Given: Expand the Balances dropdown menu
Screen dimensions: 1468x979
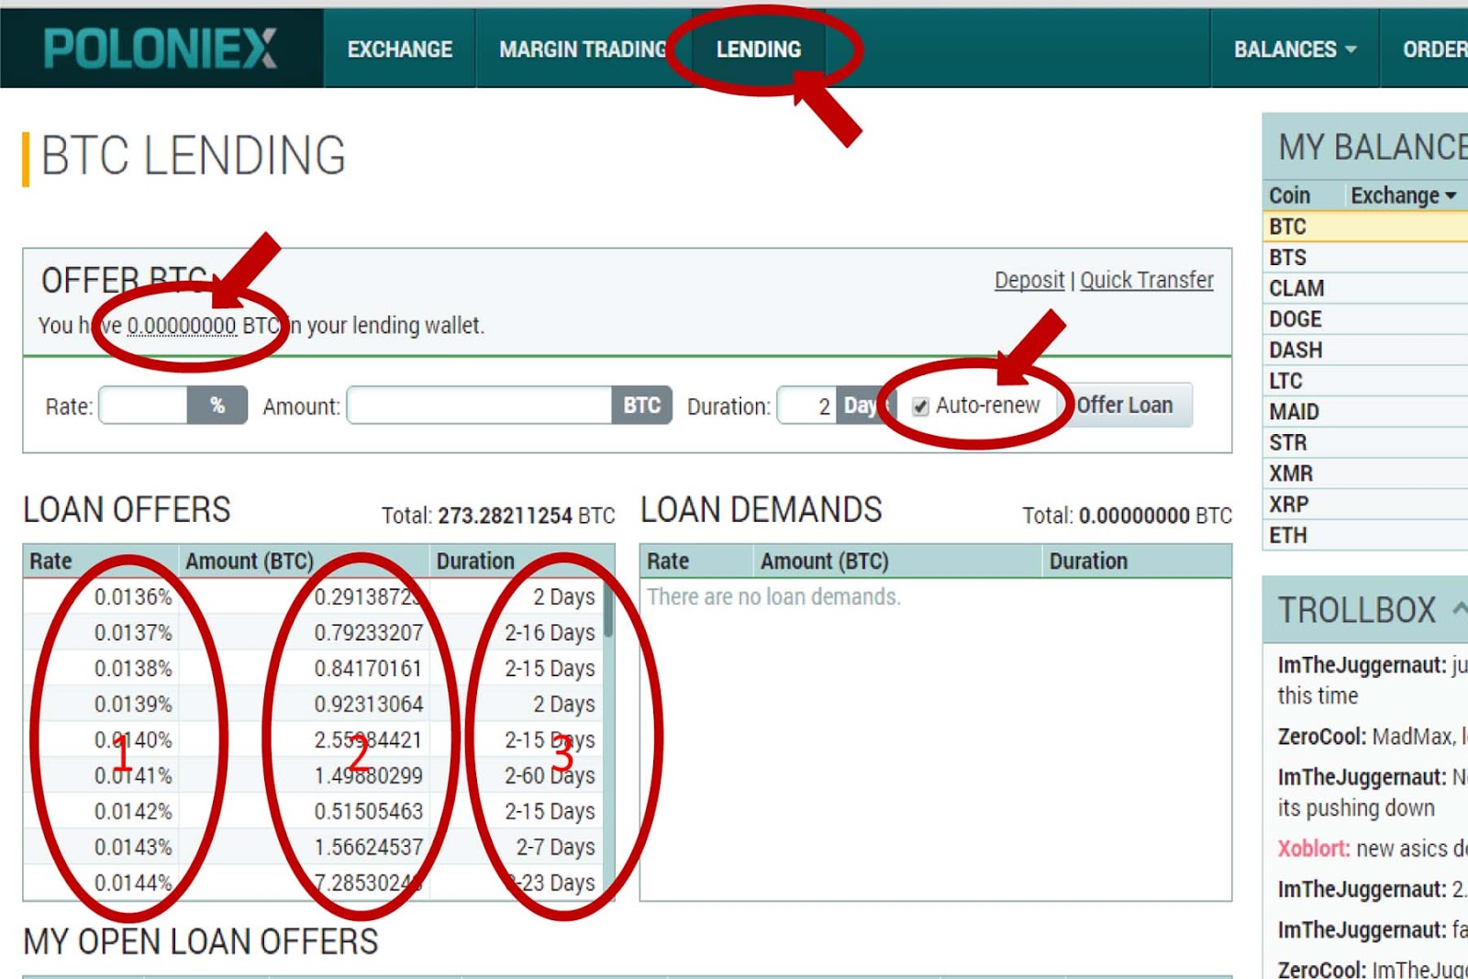Looking at the screenshot, I should tap(1295, 50).
